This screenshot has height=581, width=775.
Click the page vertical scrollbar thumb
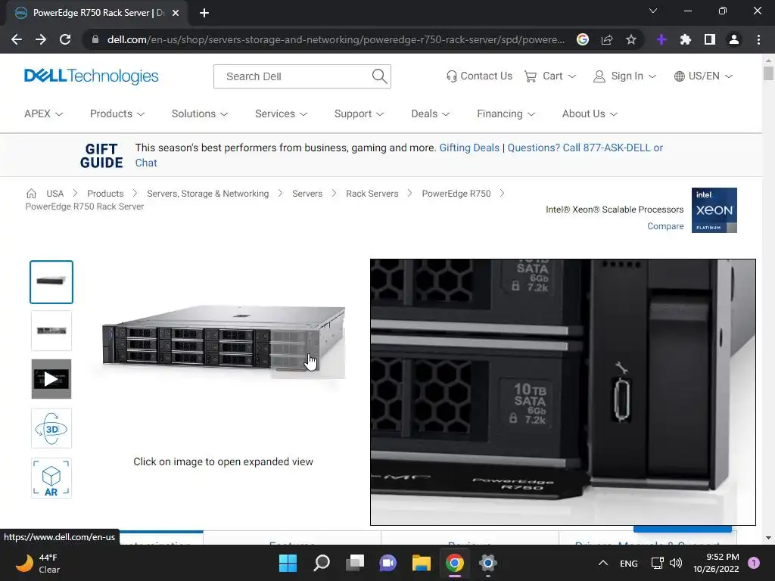click(x=768, y=73)
